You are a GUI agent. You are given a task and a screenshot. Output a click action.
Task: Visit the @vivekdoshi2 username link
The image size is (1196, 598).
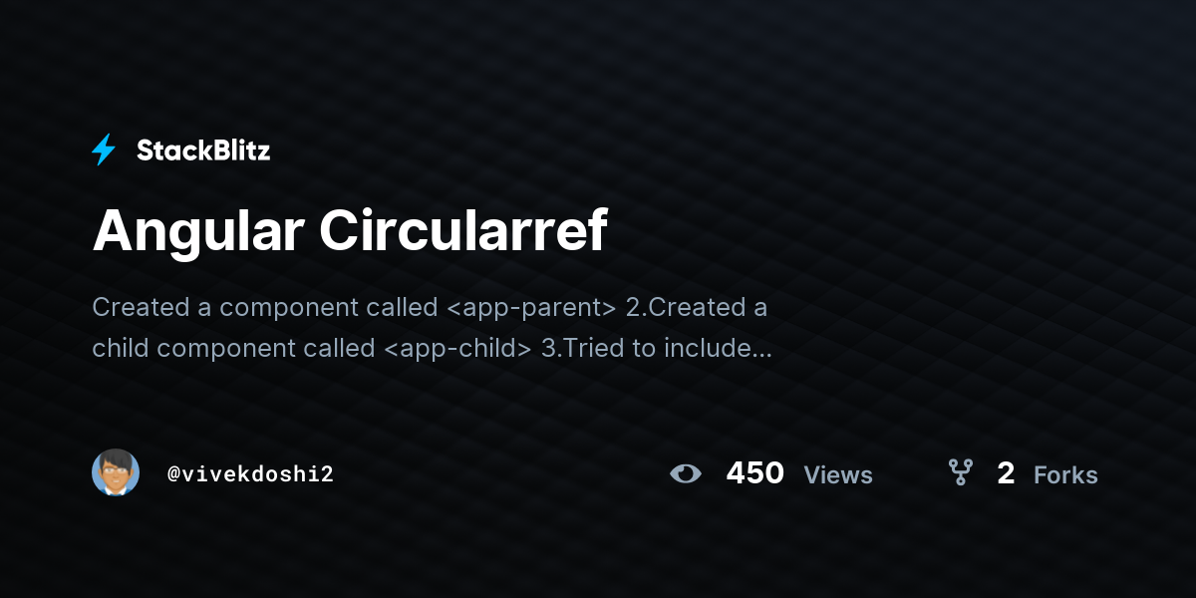pos(250,474)
